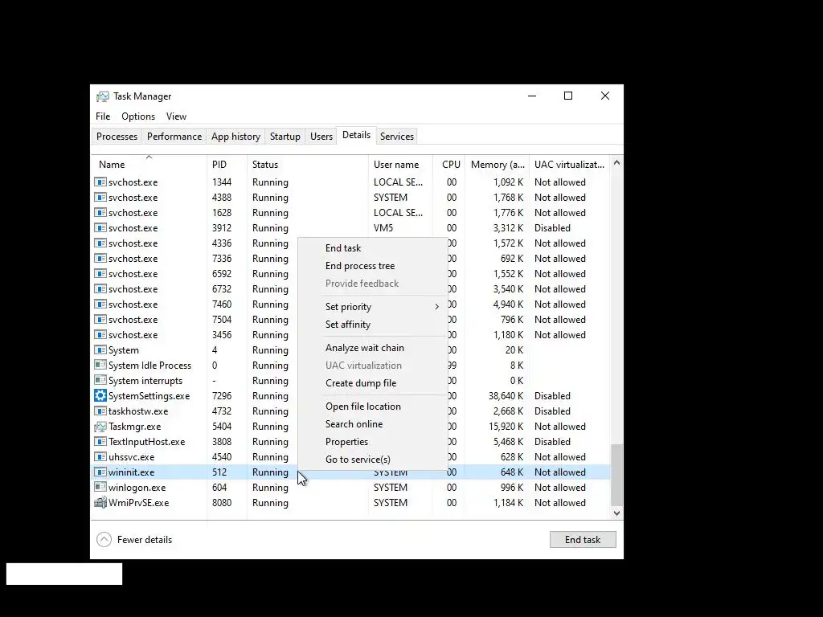This screenshot has height=617, width=823.
Task: Click icon of svchost.exe with PID 4388
Action: [x=100, y=198]
